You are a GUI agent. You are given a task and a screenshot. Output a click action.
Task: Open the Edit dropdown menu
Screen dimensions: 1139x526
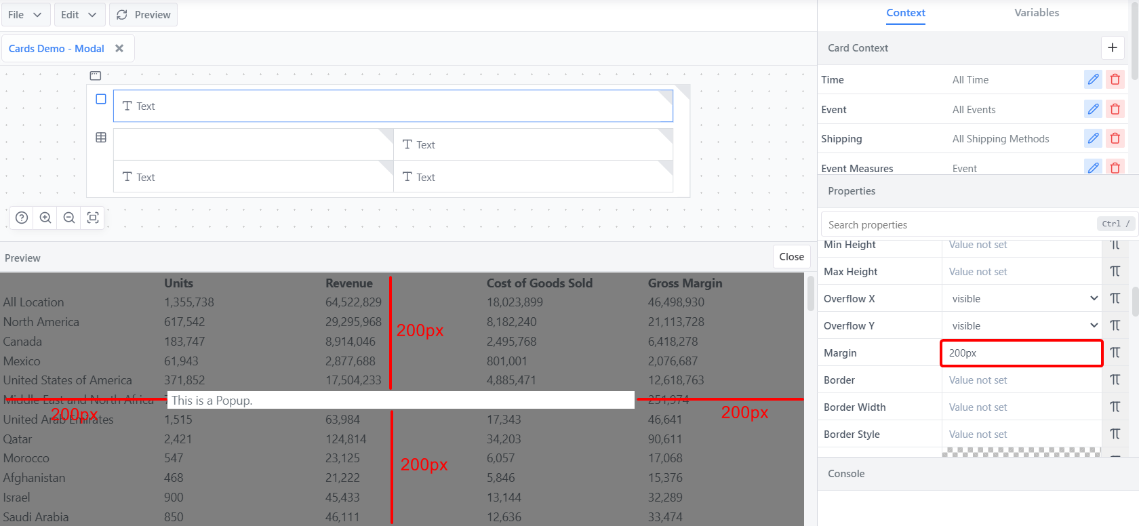click(x=79, y=14)
